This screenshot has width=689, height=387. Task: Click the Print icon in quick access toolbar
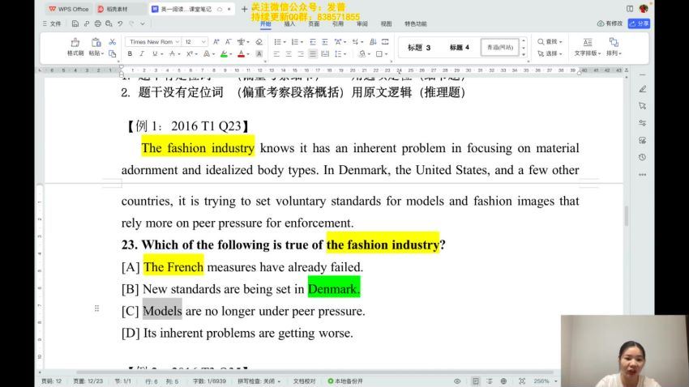97,24
